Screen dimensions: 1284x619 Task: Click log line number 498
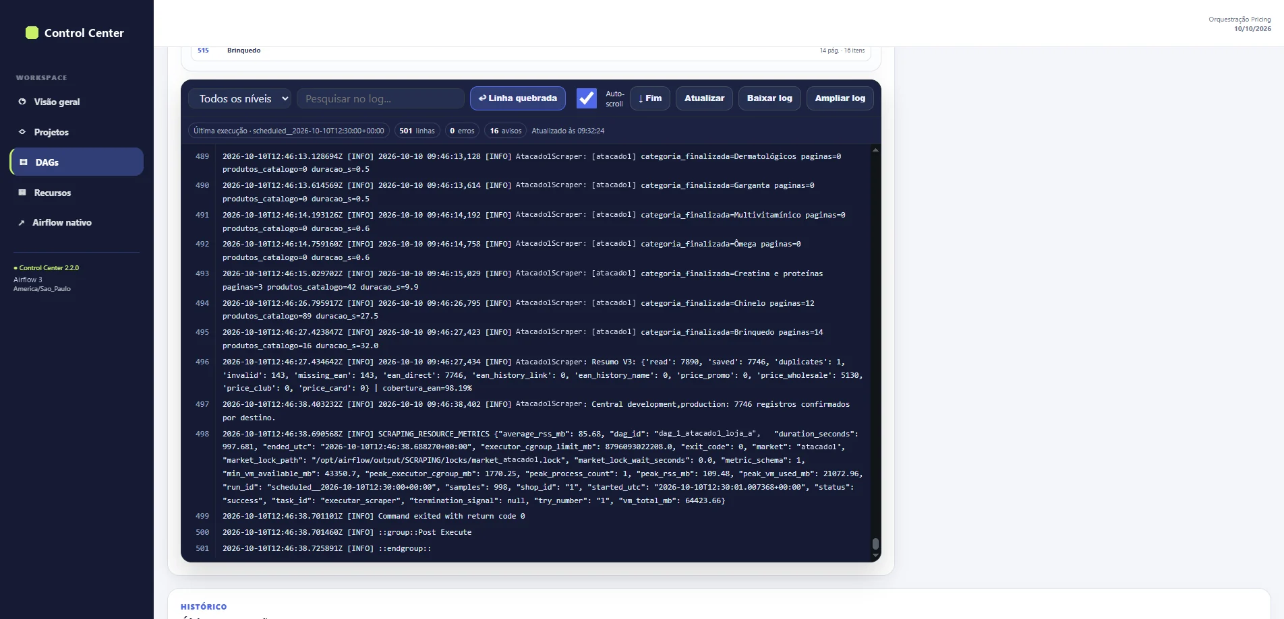click(x=202, y=434)
